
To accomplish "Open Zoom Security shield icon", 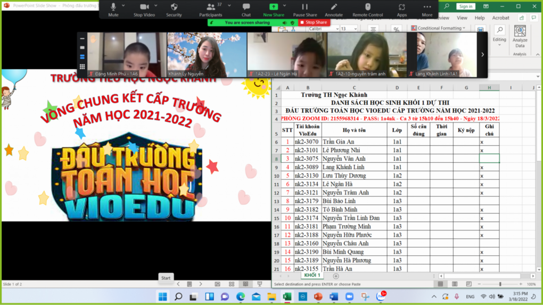I will pos(174,9).
